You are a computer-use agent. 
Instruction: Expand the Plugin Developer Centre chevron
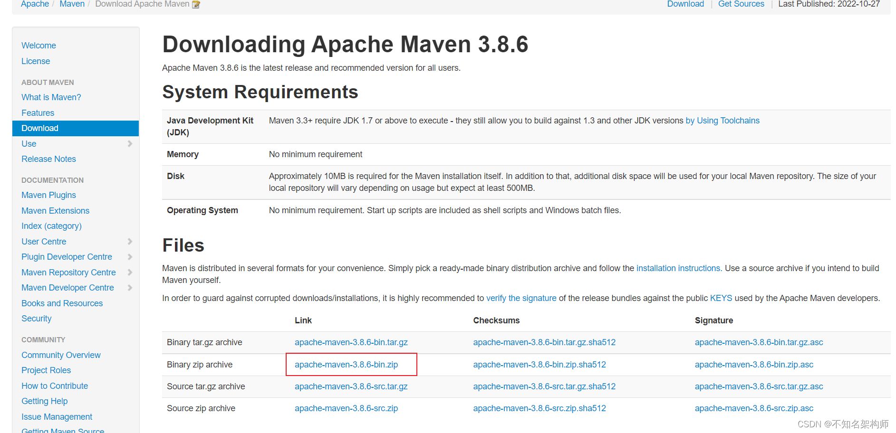tap(130, 257)
